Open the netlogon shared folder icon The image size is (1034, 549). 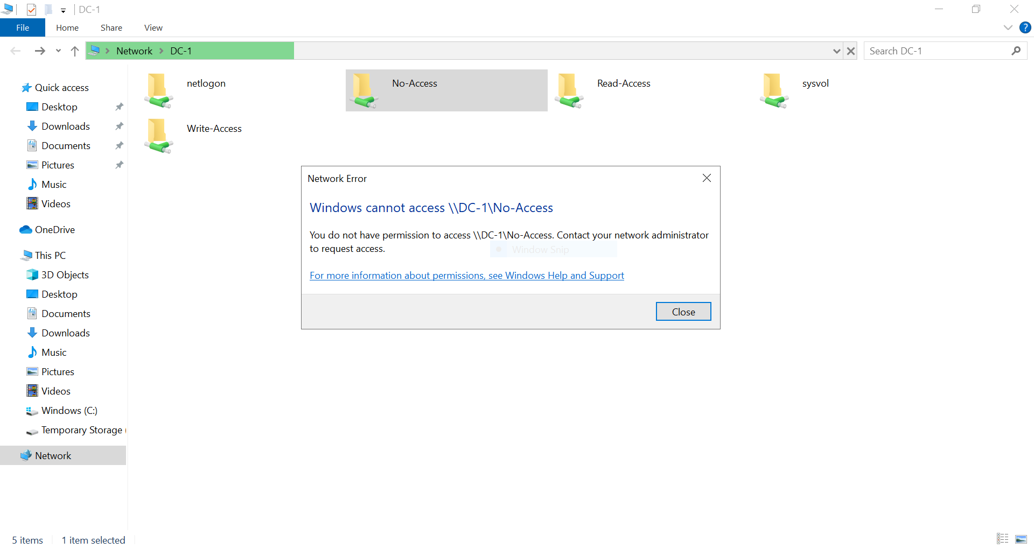[x=158, y=90]
